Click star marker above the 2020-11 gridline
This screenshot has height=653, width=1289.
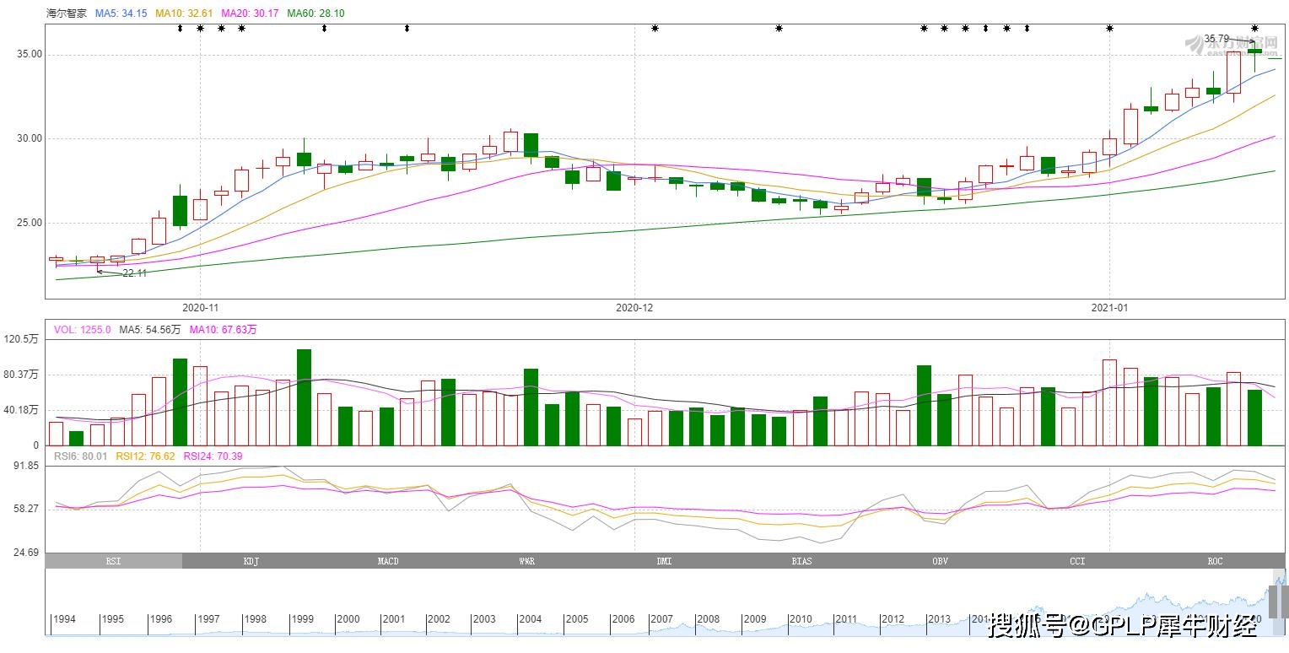[x=200, y=29]
